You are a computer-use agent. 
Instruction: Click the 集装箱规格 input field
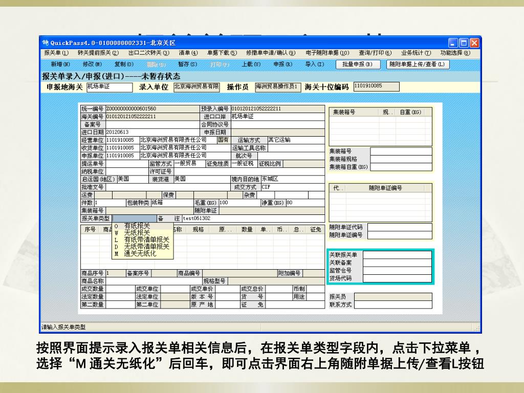click(401, 159)
